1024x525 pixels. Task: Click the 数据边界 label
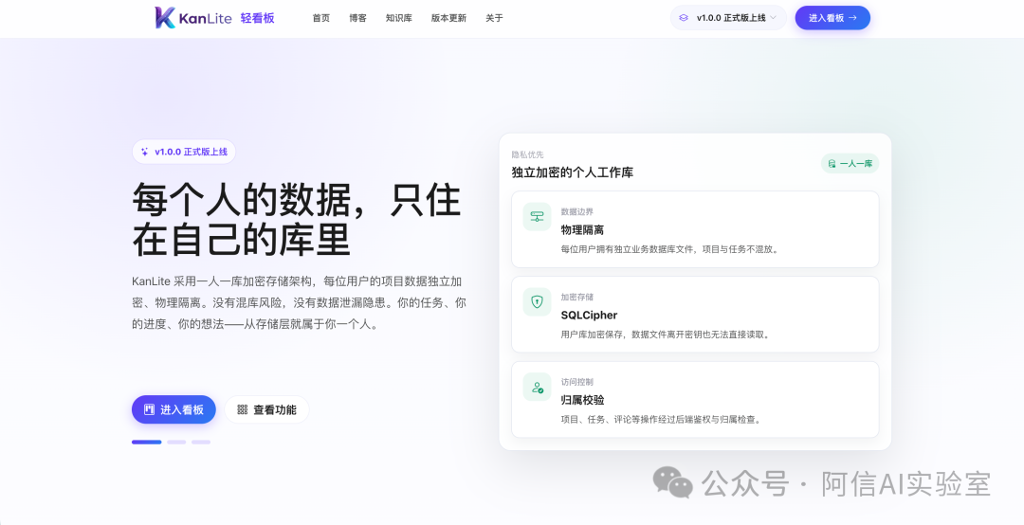(x=576, y=211)
